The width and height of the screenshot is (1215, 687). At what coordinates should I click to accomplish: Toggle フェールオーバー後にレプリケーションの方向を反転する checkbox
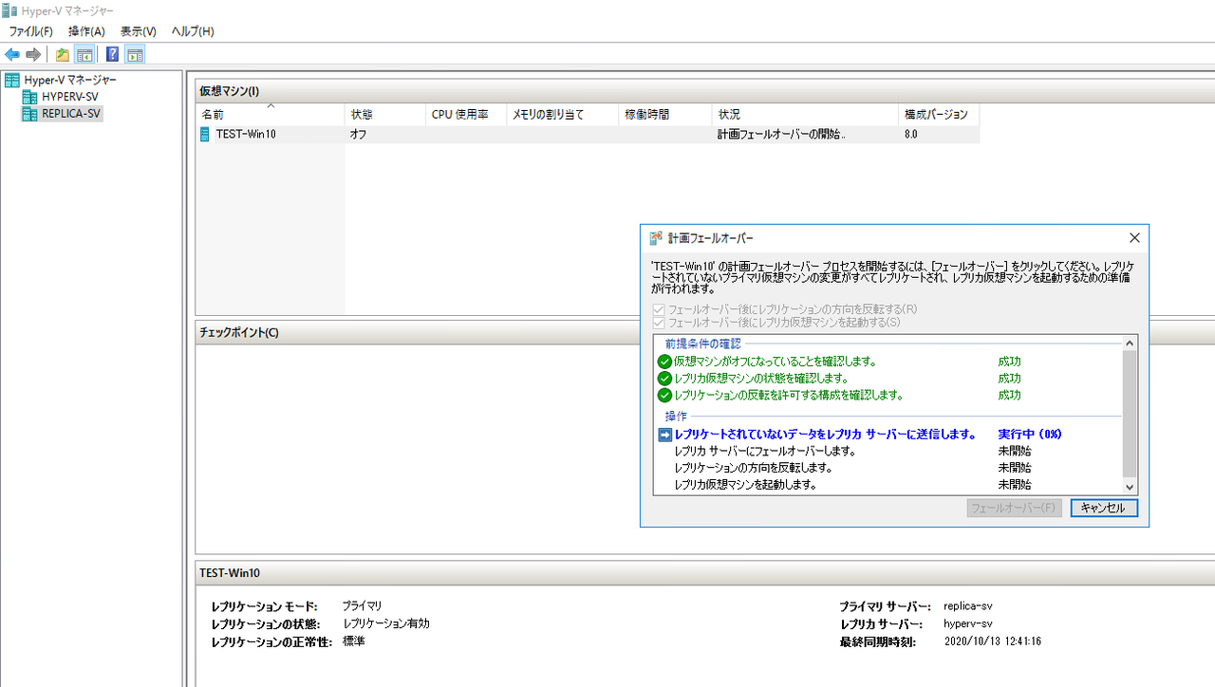point(659,309)
